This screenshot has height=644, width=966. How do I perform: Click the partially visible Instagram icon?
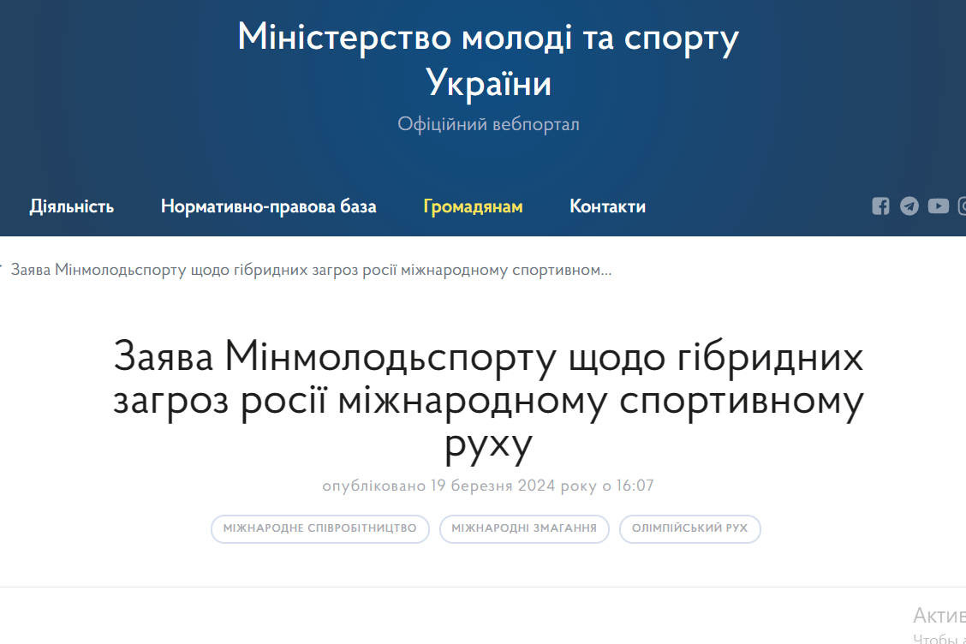click(962, 206)
